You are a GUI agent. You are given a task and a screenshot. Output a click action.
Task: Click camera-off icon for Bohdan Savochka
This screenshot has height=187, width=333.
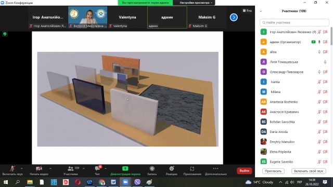[325, 122]
